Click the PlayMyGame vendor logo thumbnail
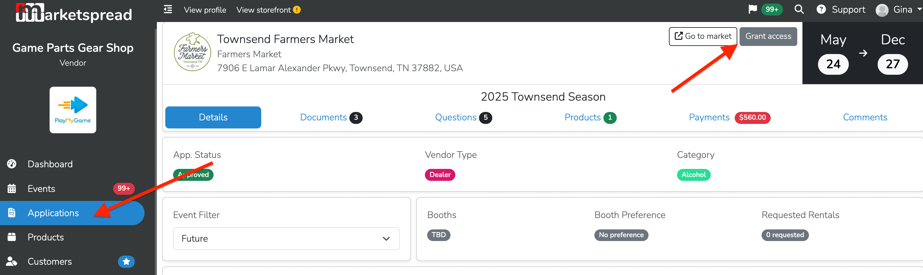 pyautogui.click(x=73, y=110)
